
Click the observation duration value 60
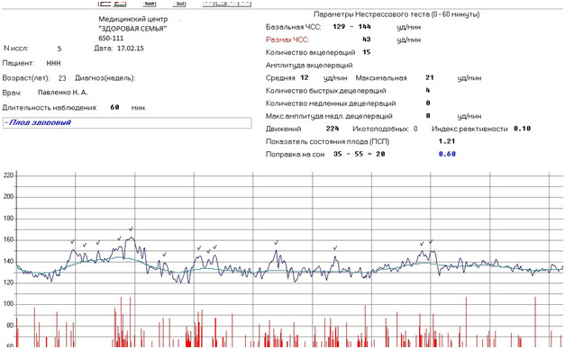115,107
